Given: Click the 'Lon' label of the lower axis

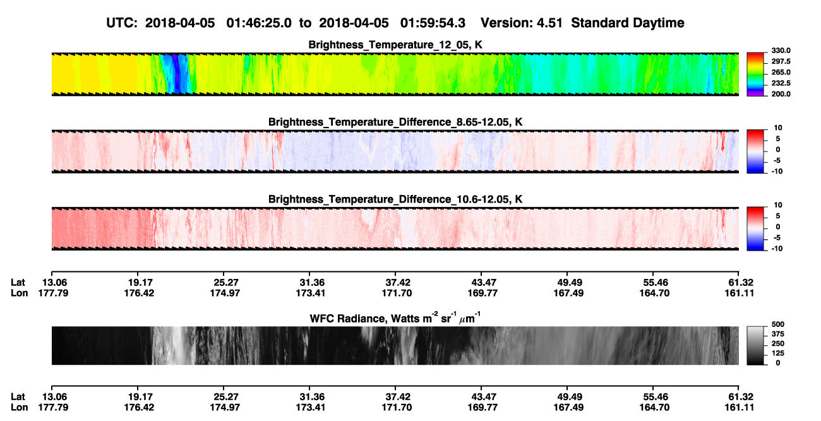Looking at the screenshot, I should point(19,408).
